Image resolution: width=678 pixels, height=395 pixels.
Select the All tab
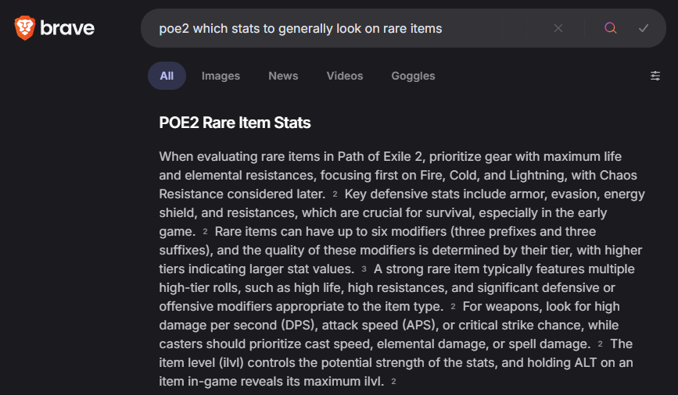click(167, 76)
